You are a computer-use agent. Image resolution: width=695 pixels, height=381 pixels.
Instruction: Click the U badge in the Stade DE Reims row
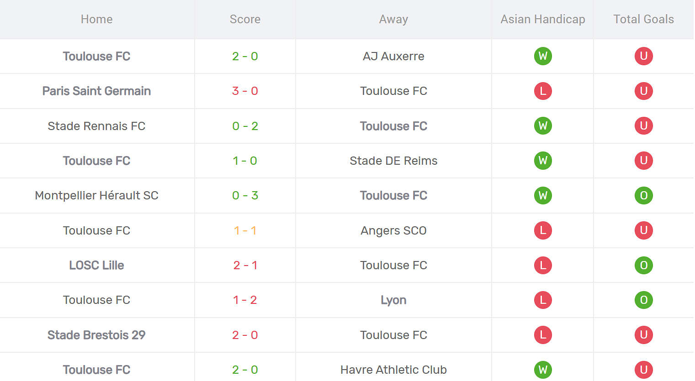point(643,161)
